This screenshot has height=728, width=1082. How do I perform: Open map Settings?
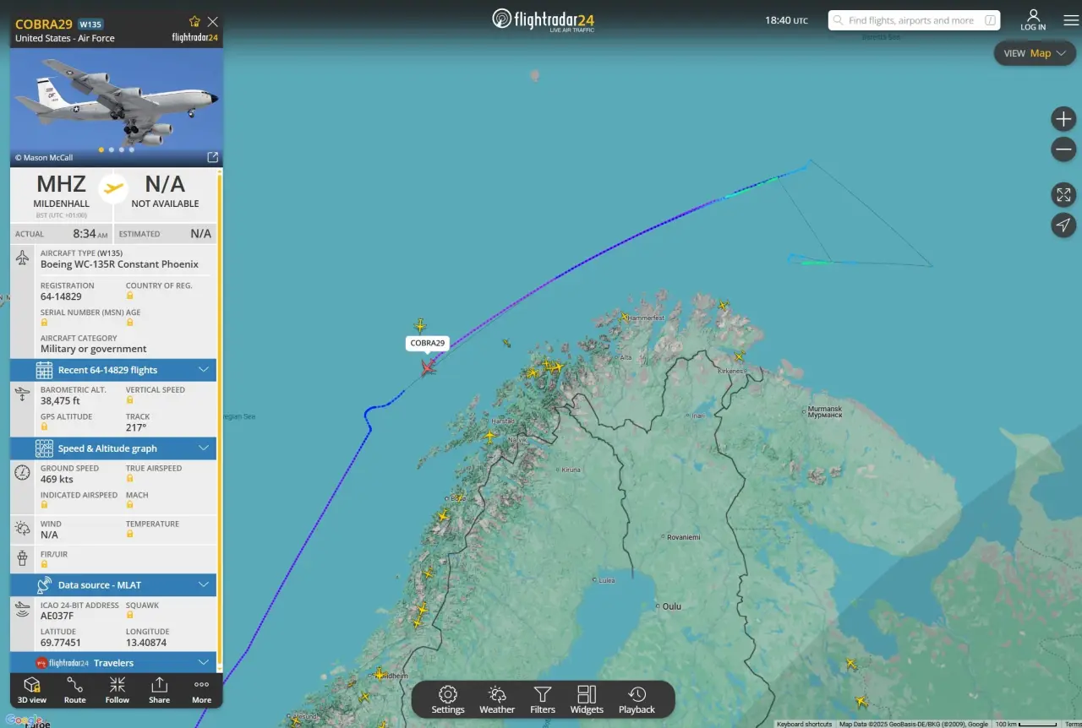coord(448,700)
